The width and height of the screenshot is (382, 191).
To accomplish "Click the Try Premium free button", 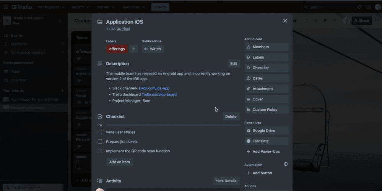I will [x=33, y=188].
